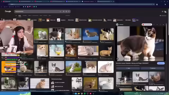Select white cat outdoors under blue sky
The height and width of the screenshot is (95, 169).
pos(73,67)
